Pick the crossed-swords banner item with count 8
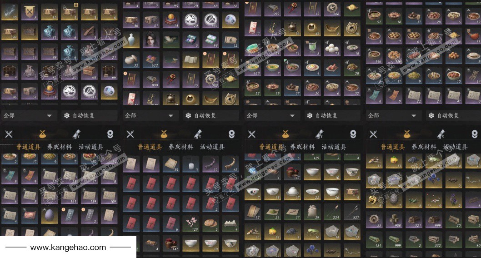This screenshot has height=258, width=481. click(x=30, y=12)
